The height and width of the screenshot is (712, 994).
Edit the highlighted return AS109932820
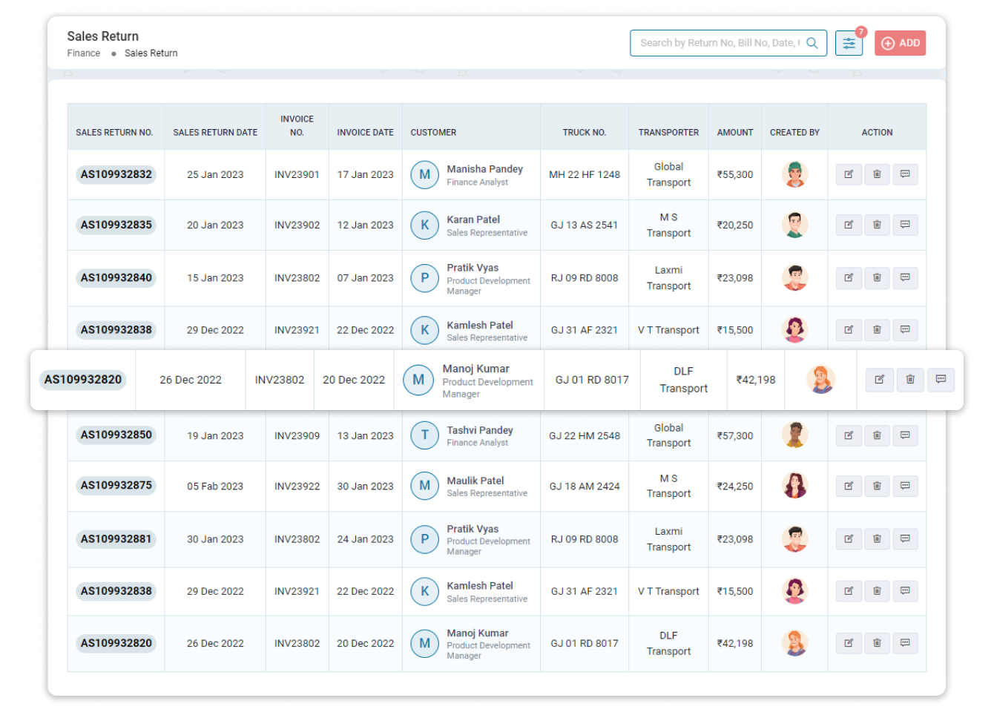pos(880,379)
